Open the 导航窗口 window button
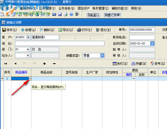167x129 pixels. pos(93,15)
